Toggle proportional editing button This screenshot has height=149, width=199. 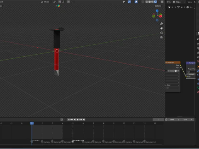pyautogui.click(x=68, y=2)
